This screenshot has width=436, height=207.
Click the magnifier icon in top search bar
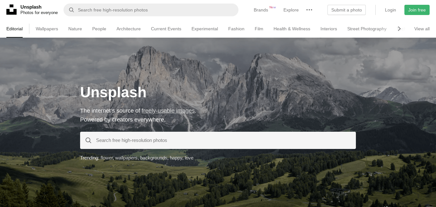71,10
